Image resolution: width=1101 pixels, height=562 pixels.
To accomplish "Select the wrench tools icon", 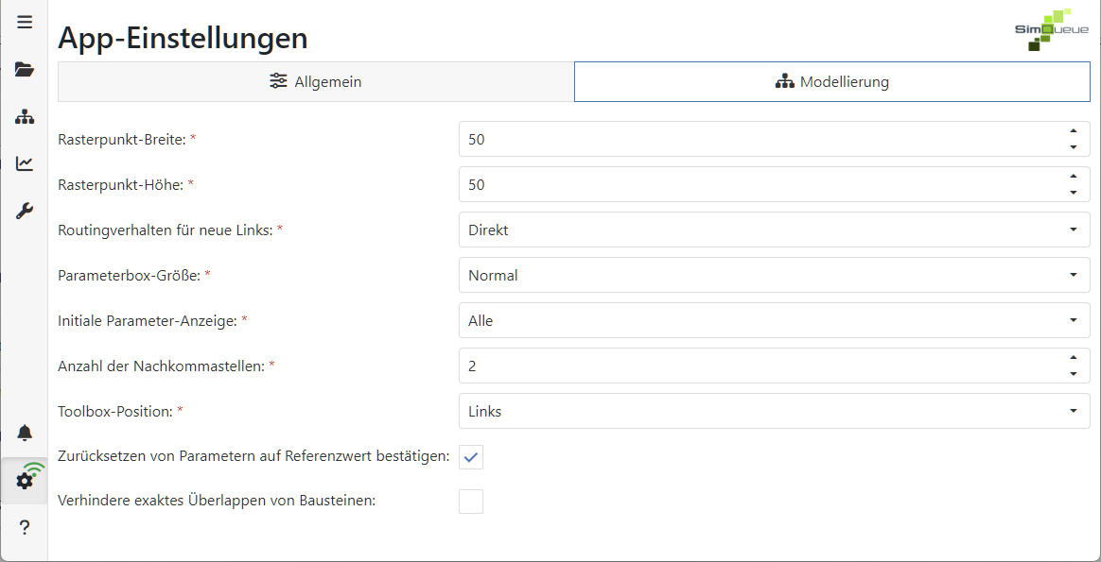I will (x=25, y=210).
